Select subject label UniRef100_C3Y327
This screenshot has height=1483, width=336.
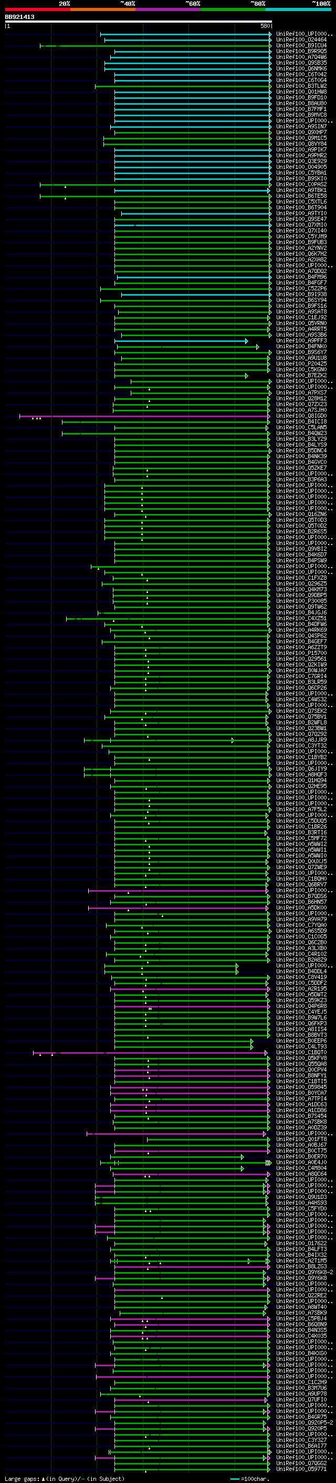pos(301,1440)
